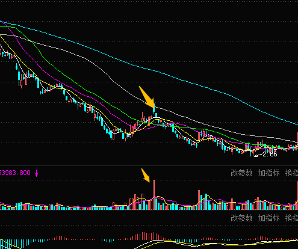The height and width of the screenshot is (249, 298).
Task: Click 改参数 in the volume panel
Action: 241,173
